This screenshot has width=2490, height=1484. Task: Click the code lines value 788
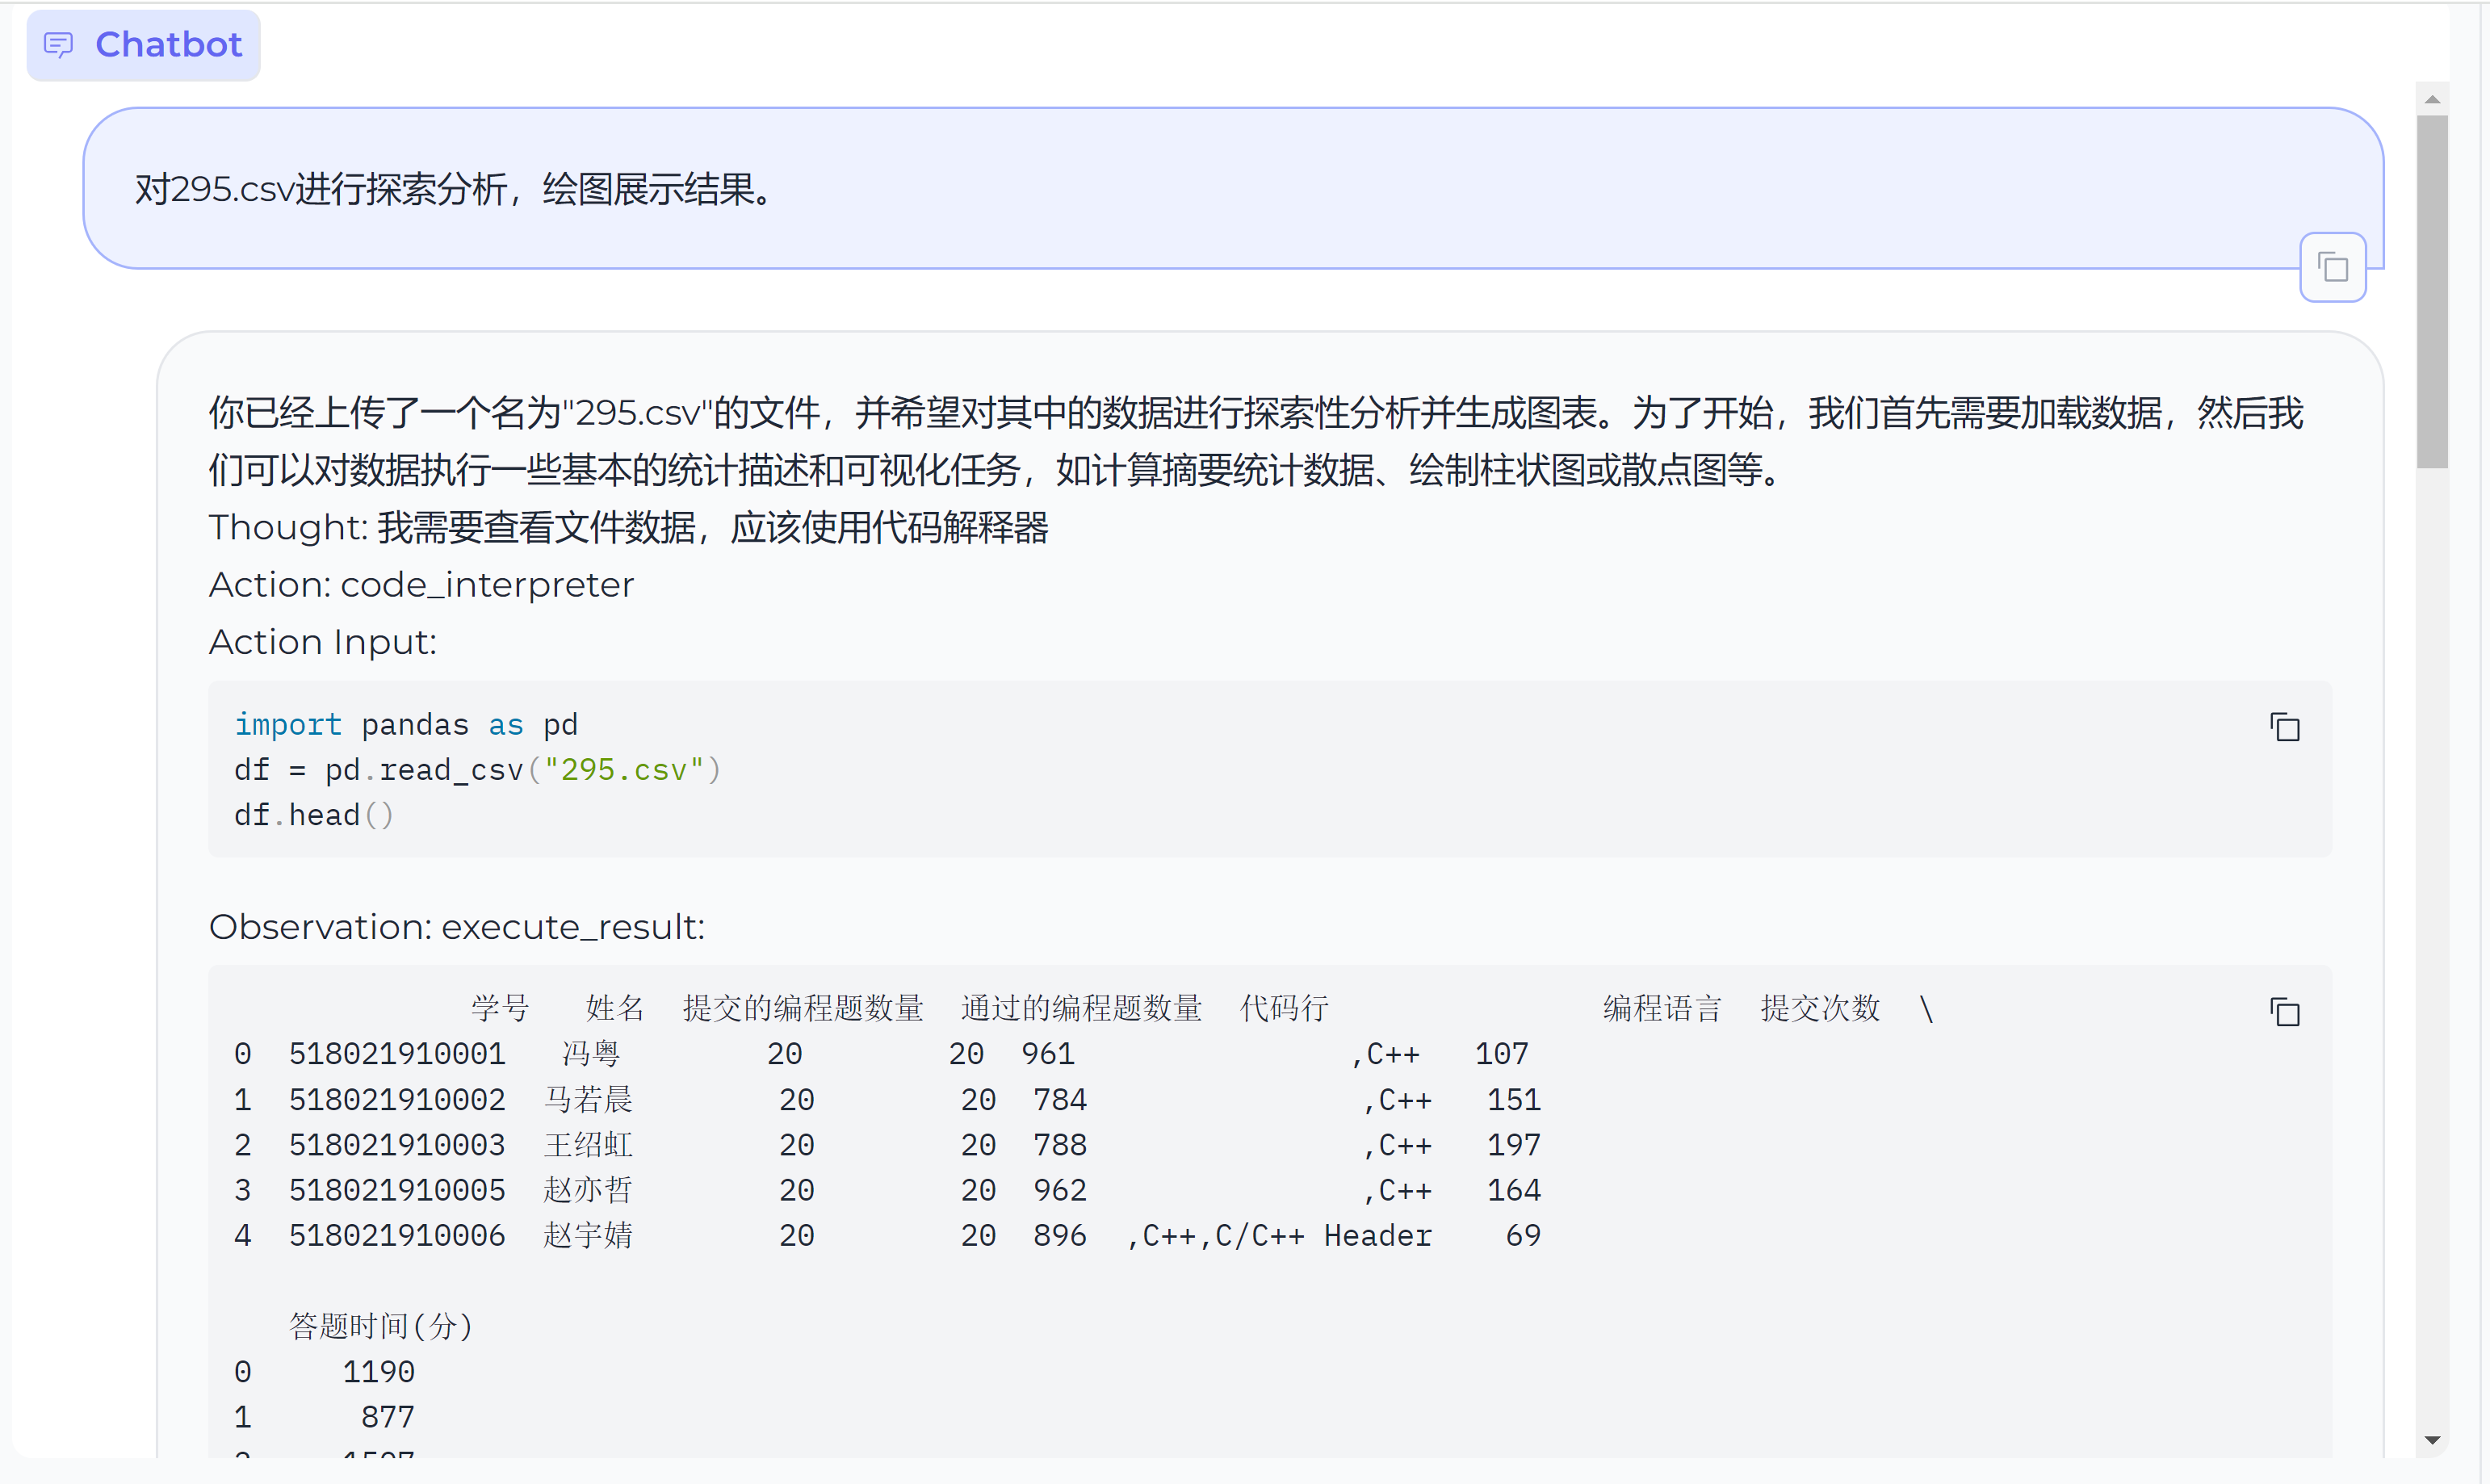point(1060,1145)
